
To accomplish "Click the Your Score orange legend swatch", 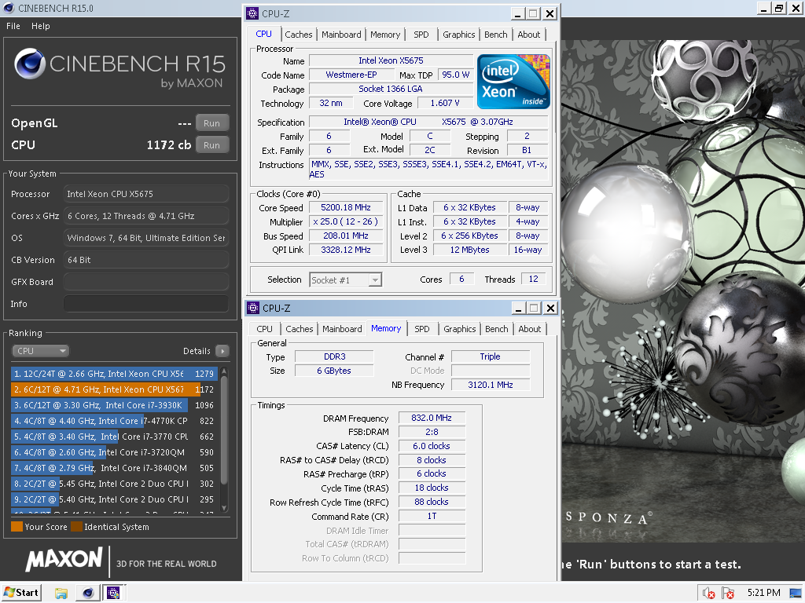I will tap(17, 527).
